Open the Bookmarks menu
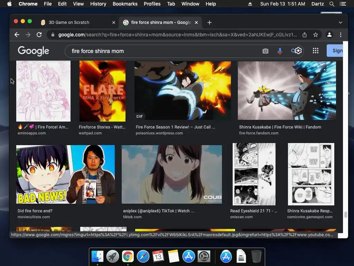The image size is (354, 266). (125, 4)
